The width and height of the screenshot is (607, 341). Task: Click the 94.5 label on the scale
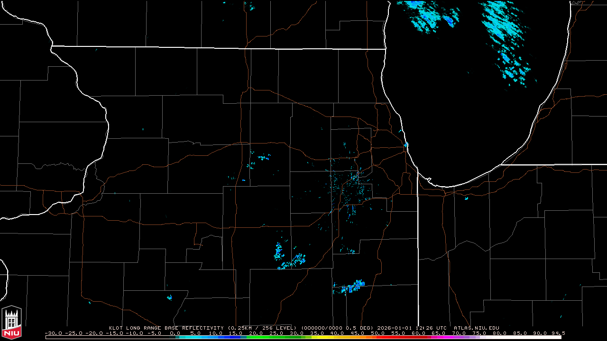click(558, 333)
